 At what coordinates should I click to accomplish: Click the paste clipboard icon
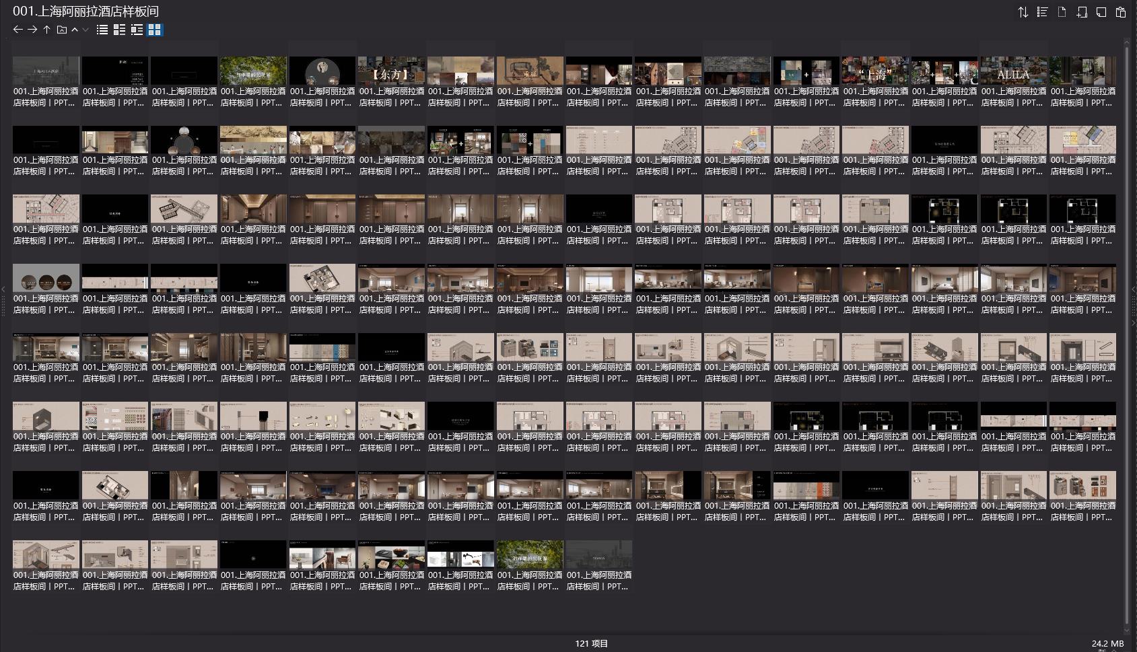coord(1120,12)
